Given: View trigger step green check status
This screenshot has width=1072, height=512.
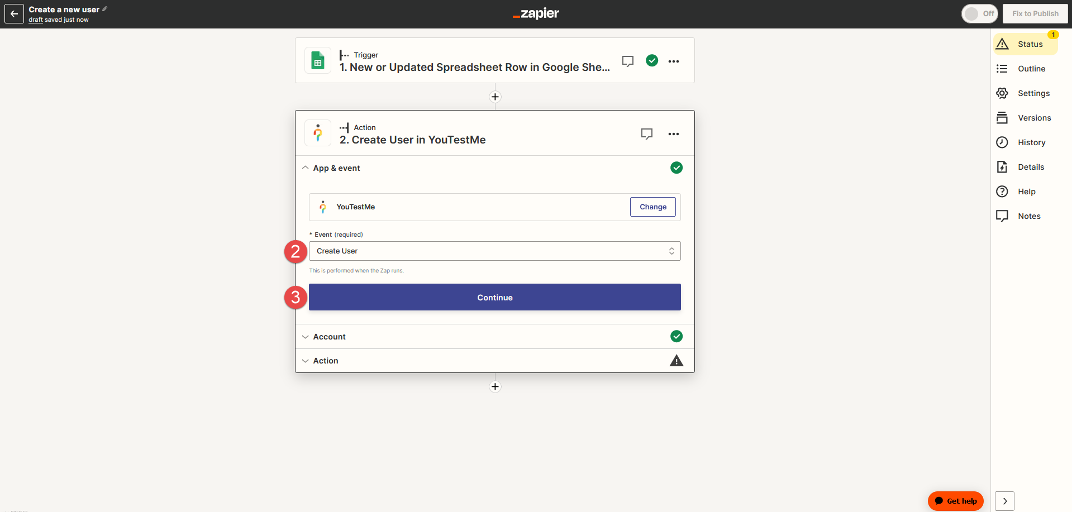Looking at the screenshot, I should [652, 60].
